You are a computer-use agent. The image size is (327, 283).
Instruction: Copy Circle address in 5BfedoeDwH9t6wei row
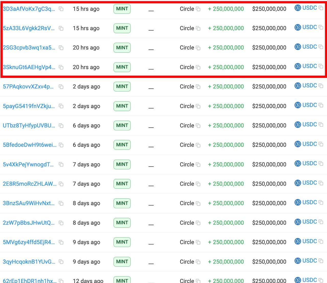point(198,145)
